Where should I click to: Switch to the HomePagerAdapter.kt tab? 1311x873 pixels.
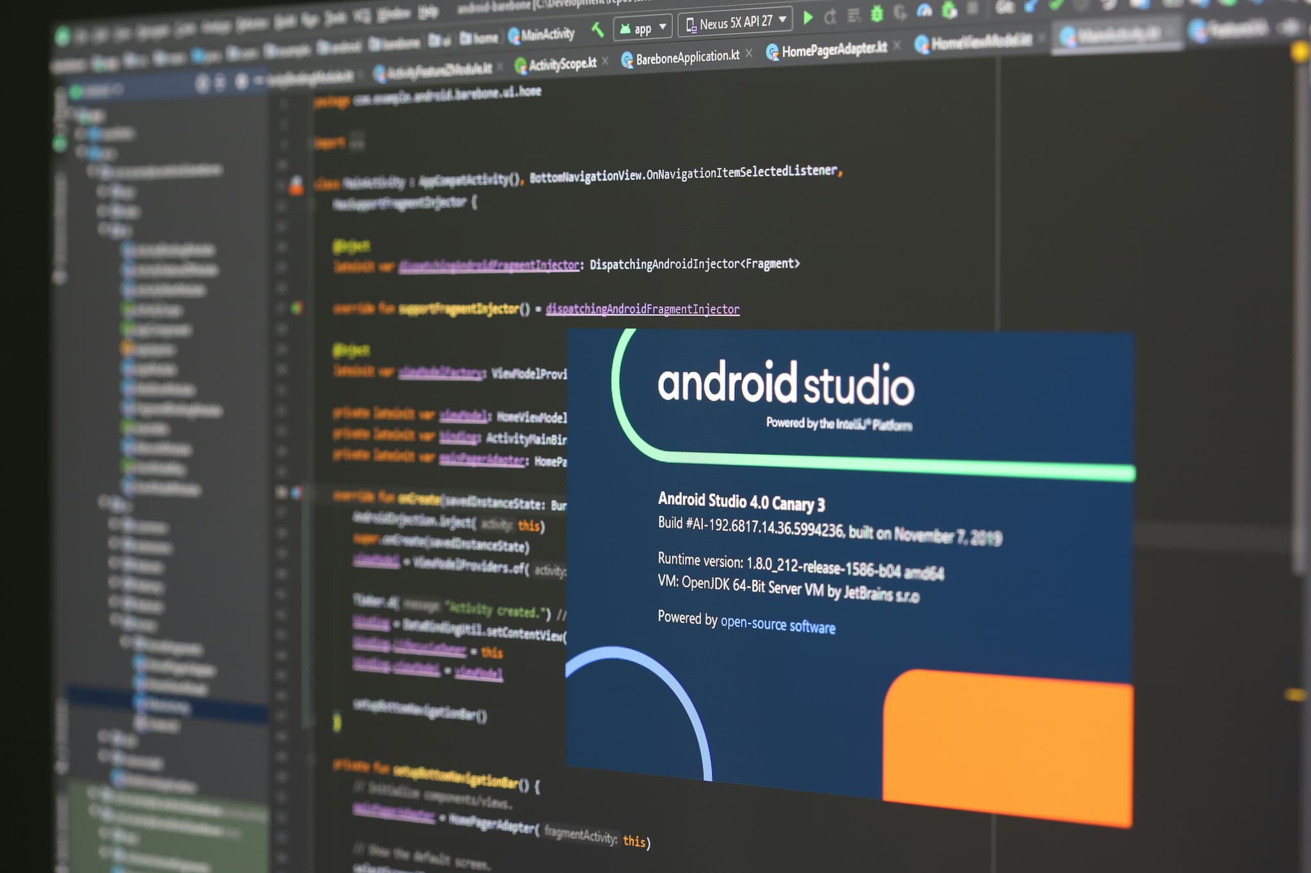[x=832, y=47]
